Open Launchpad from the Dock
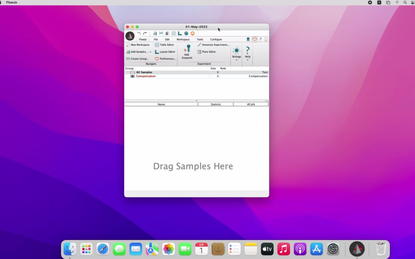 (86, 249)
